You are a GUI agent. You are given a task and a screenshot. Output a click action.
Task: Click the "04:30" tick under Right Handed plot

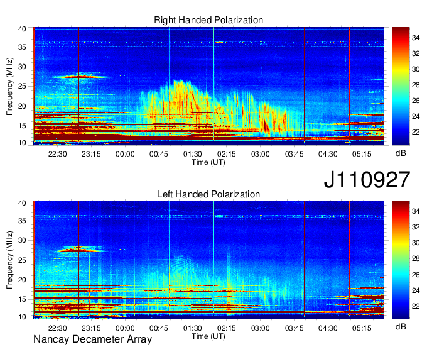pyautogui.click(x=328, y=154)
